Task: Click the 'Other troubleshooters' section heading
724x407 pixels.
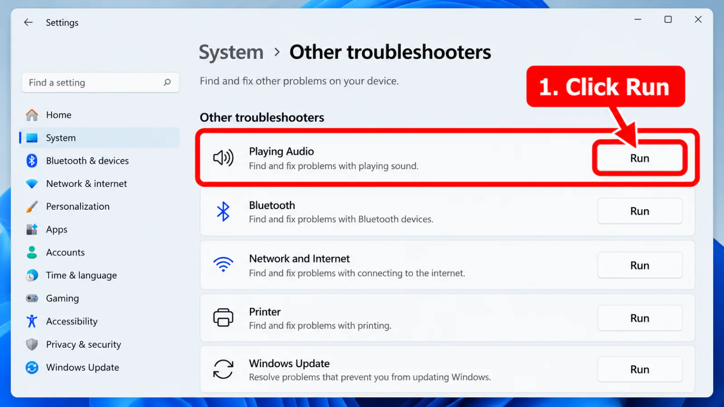Action: pos(262,118)
